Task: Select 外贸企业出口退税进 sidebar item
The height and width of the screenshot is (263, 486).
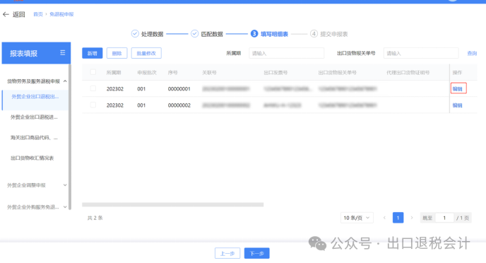Action: [x=34, y=117]
